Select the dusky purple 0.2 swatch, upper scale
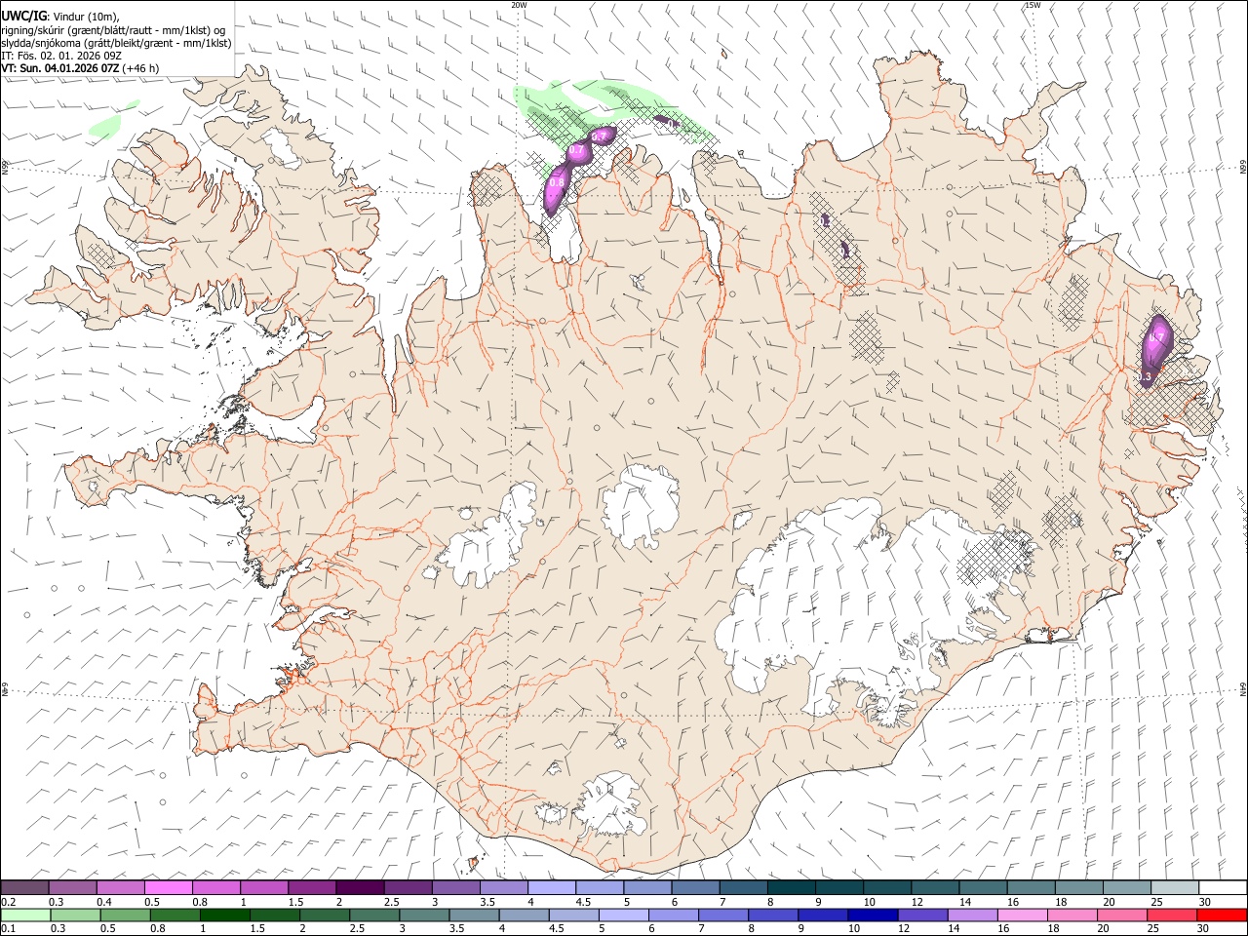This screenshot has height=936, width=1248. pyautogui.click(x=24, y=888)
